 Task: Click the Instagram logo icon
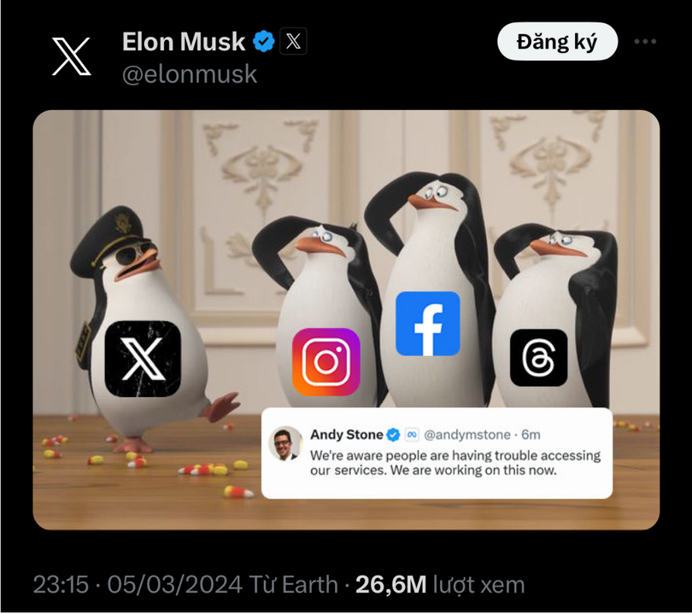pos(326,362)
